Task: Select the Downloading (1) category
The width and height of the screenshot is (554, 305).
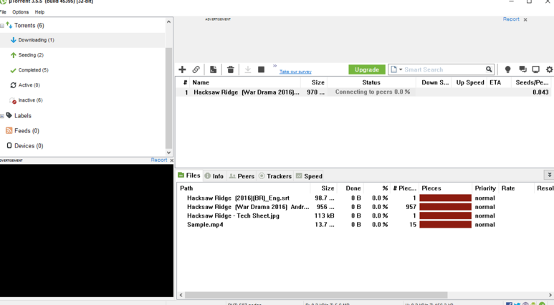Action: (x=36, y=40)
